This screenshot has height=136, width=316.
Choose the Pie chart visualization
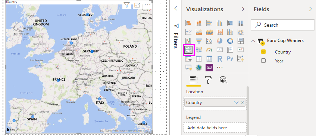tap(219, 41)
